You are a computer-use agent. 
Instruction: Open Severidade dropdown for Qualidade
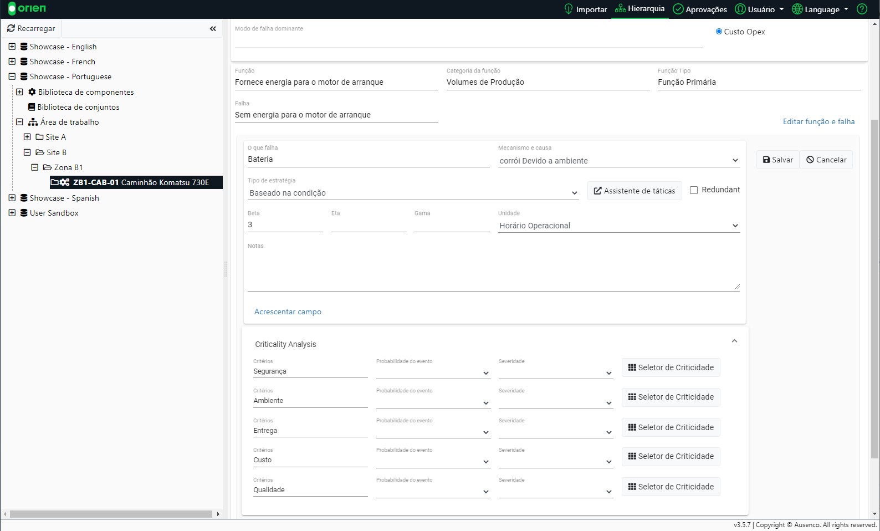click(556, 491)
